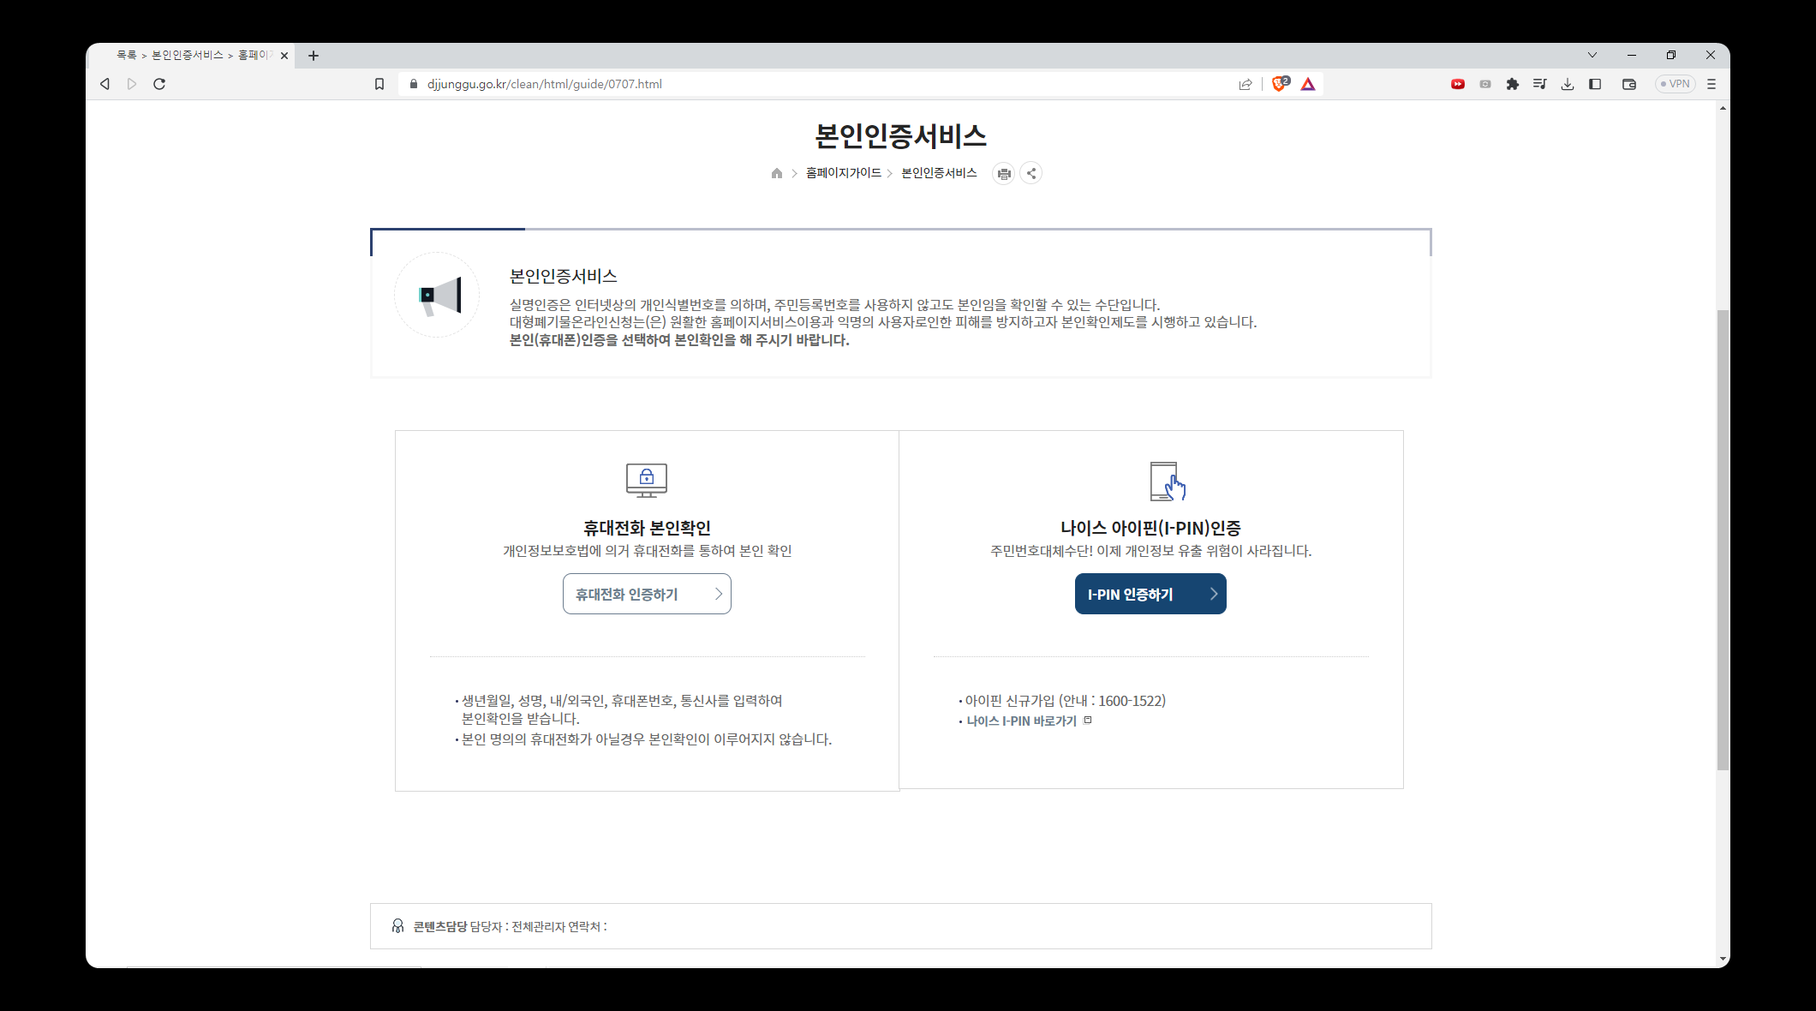The height and width of the screenshot is (1011, 1816).
Task: Open the extensions puzzle-piece menu
Action: 1513,84
